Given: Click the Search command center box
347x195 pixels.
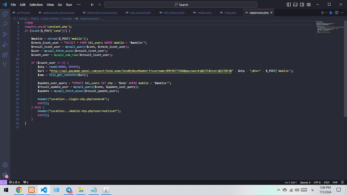Looking at the screenshot, I should tap(181, 5).
